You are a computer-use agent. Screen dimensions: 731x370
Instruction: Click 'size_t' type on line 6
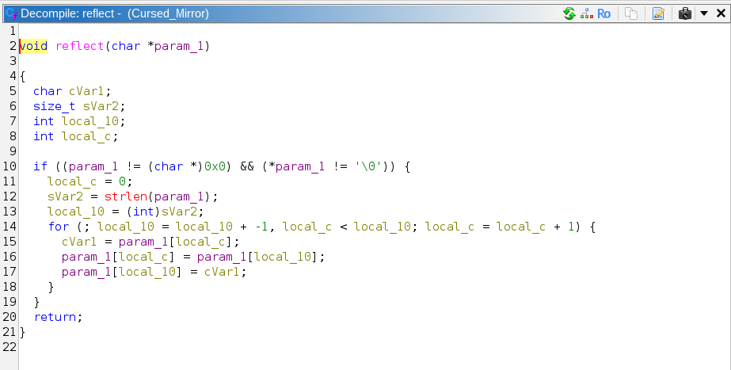click(x=54, y=106)
